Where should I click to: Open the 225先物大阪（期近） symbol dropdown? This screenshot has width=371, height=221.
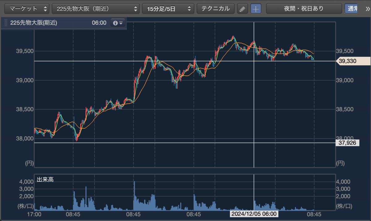click(x=96, y=9)
